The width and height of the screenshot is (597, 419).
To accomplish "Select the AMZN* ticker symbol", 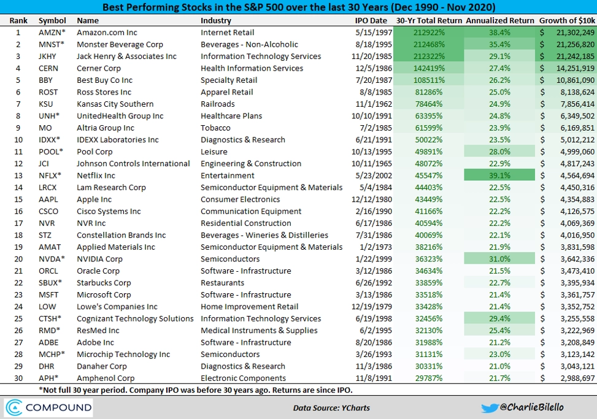I will (x=52, y=33).
